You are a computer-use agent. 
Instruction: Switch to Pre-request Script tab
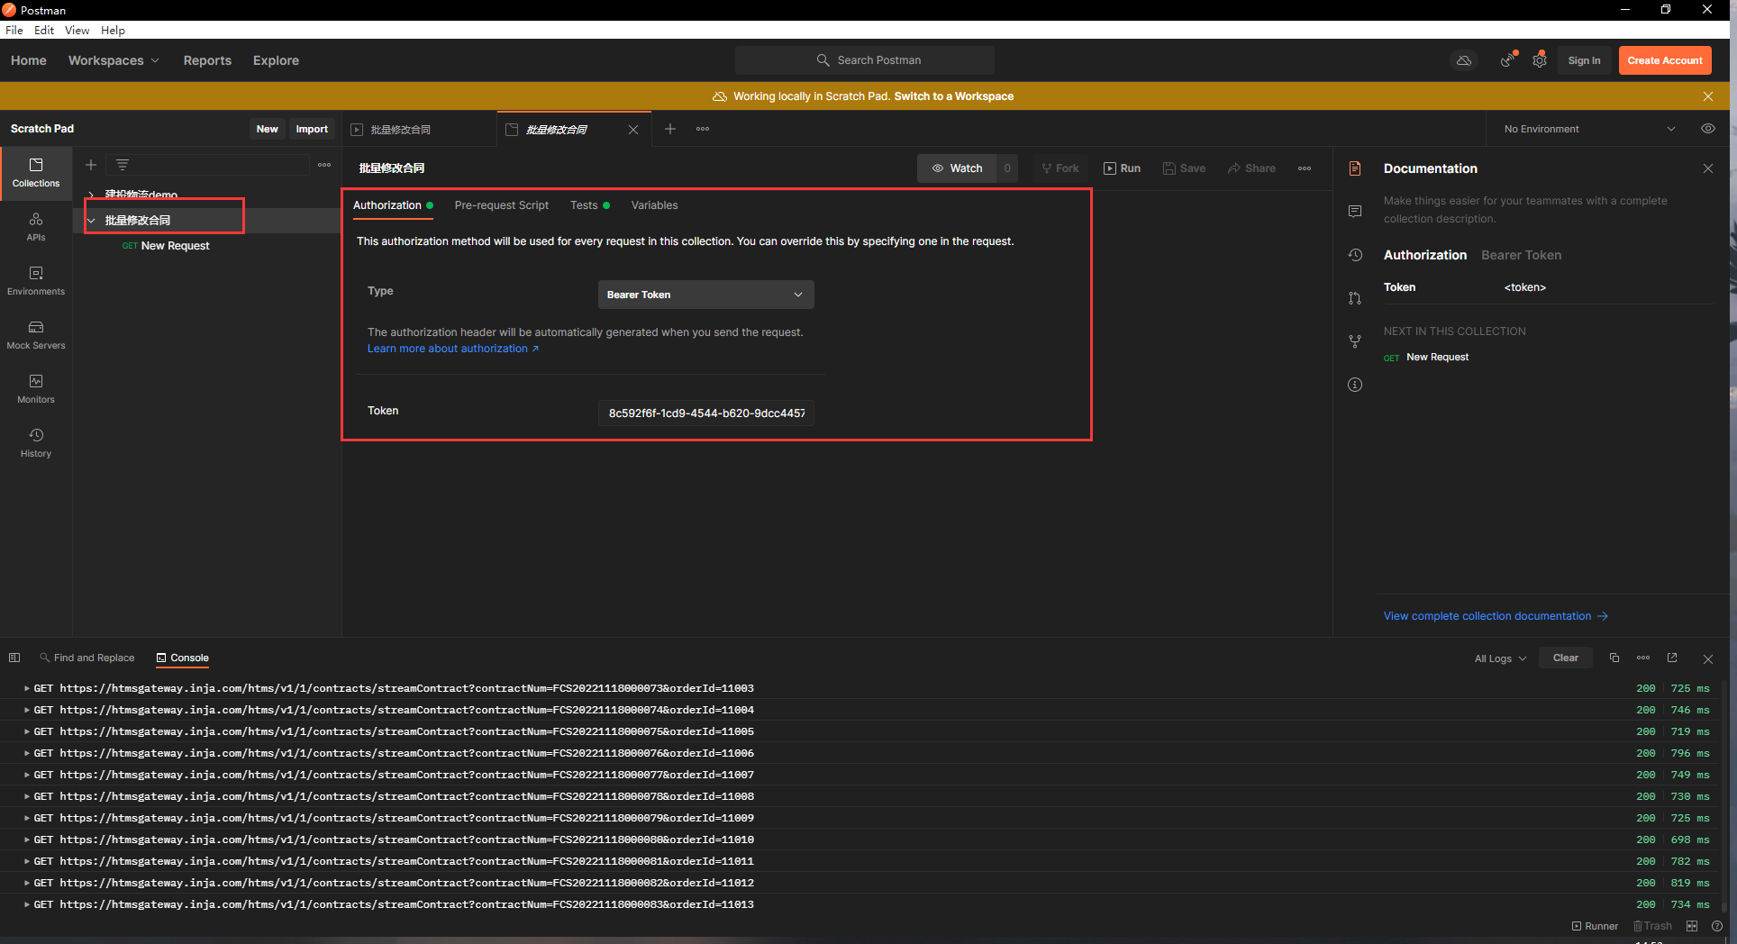pos(502,205)
